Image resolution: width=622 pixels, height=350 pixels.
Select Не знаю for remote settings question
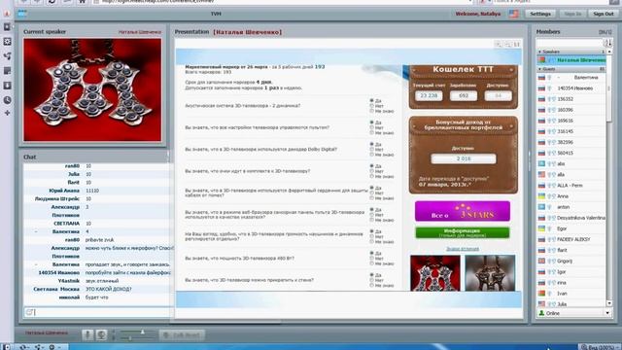(371, 133)
